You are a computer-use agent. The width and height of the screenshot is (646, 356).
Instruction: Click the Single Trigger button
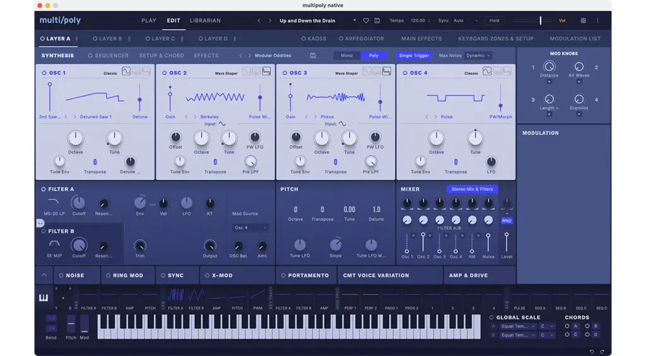pyautogui.click(x=414, y=55)
